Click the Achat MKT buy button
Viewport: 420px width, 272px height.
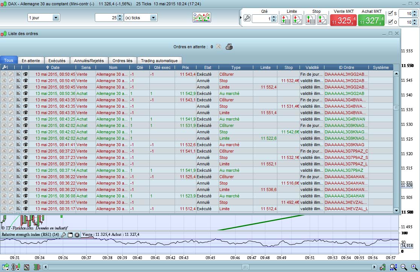pos(371,20)
